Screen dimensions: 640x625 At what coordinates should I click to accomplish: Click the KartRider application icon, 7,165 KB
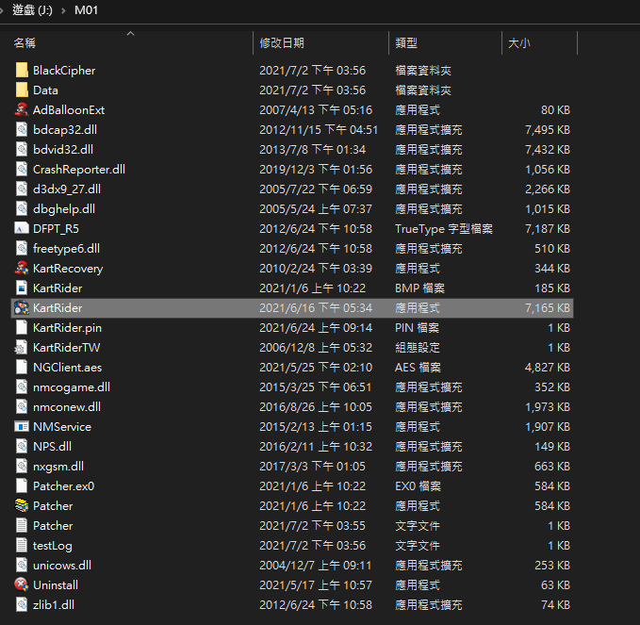pyautogui.click(x=22, y=308)
